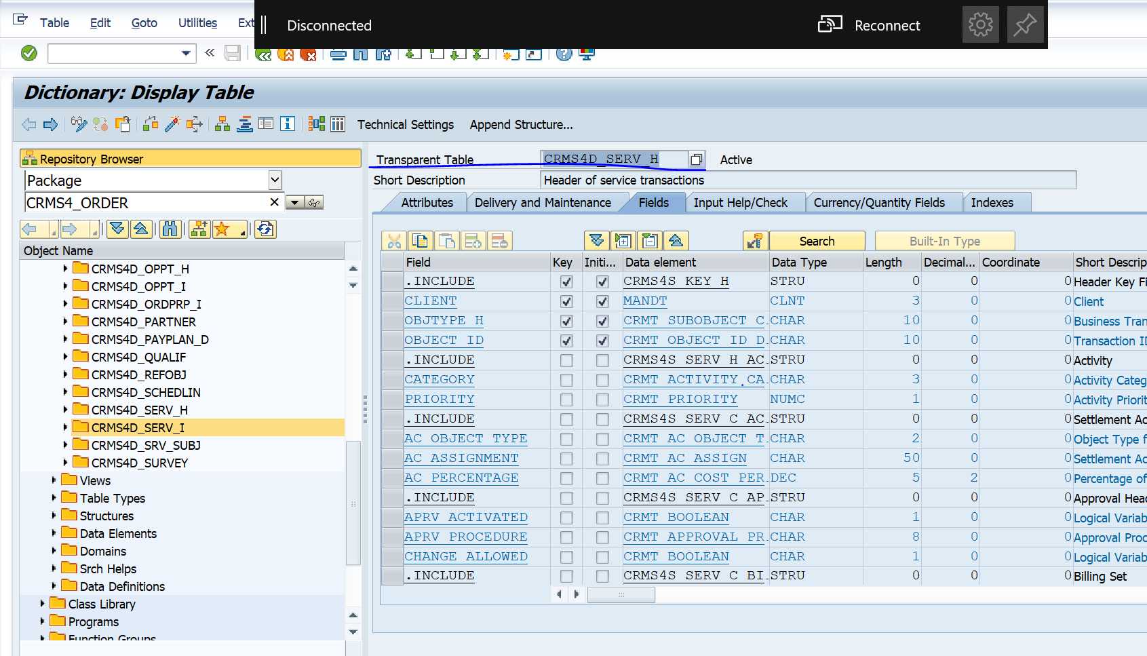
Task: Click the object tree vertical scrollbar thumb
Action: click(x=353, y=502)
